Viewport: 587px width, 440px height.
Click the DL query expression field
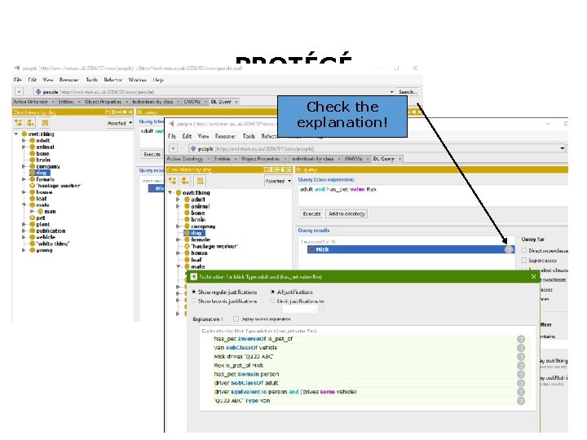click(433, 195)
